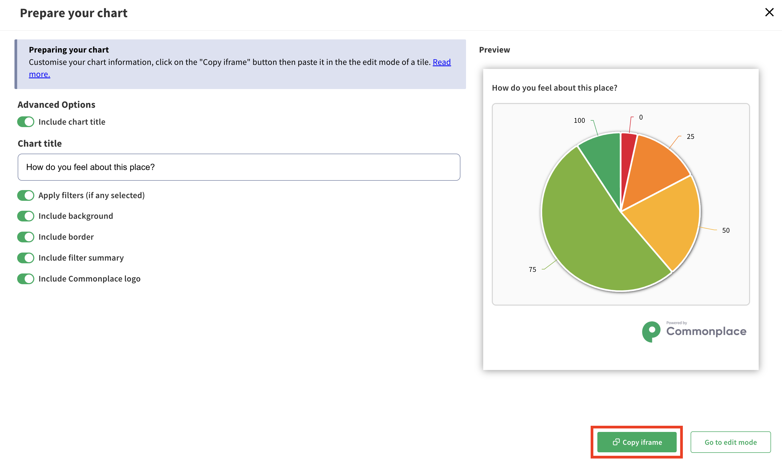This screenshot has height=459, width=782.
Task: Click the Commonplace logo icon in preview
Action: click(x=651, y=331)
